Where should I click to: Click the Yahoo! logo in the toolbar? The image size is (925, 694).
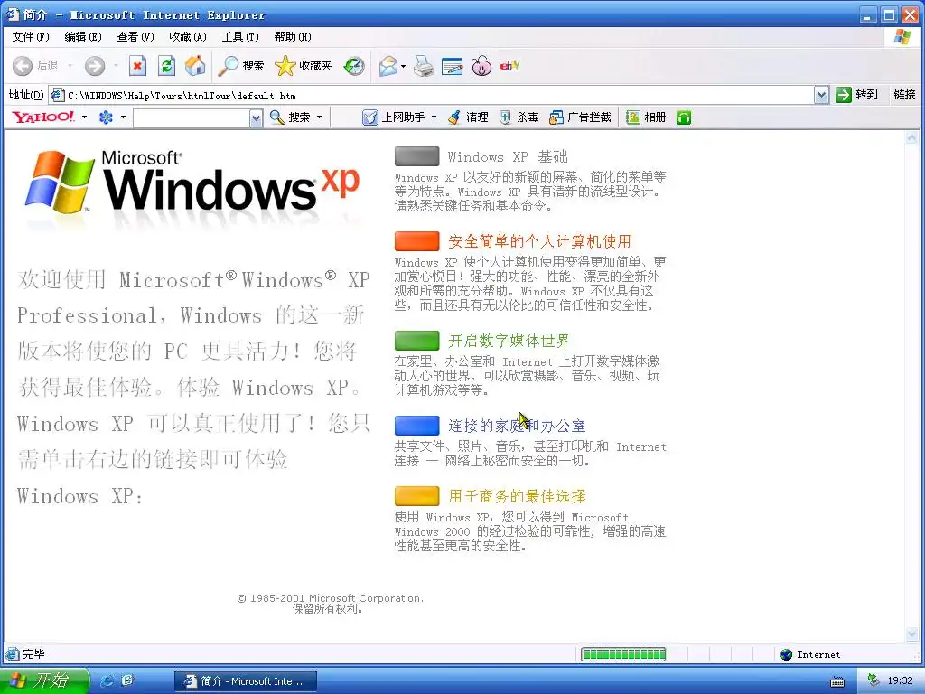[43, 117]
